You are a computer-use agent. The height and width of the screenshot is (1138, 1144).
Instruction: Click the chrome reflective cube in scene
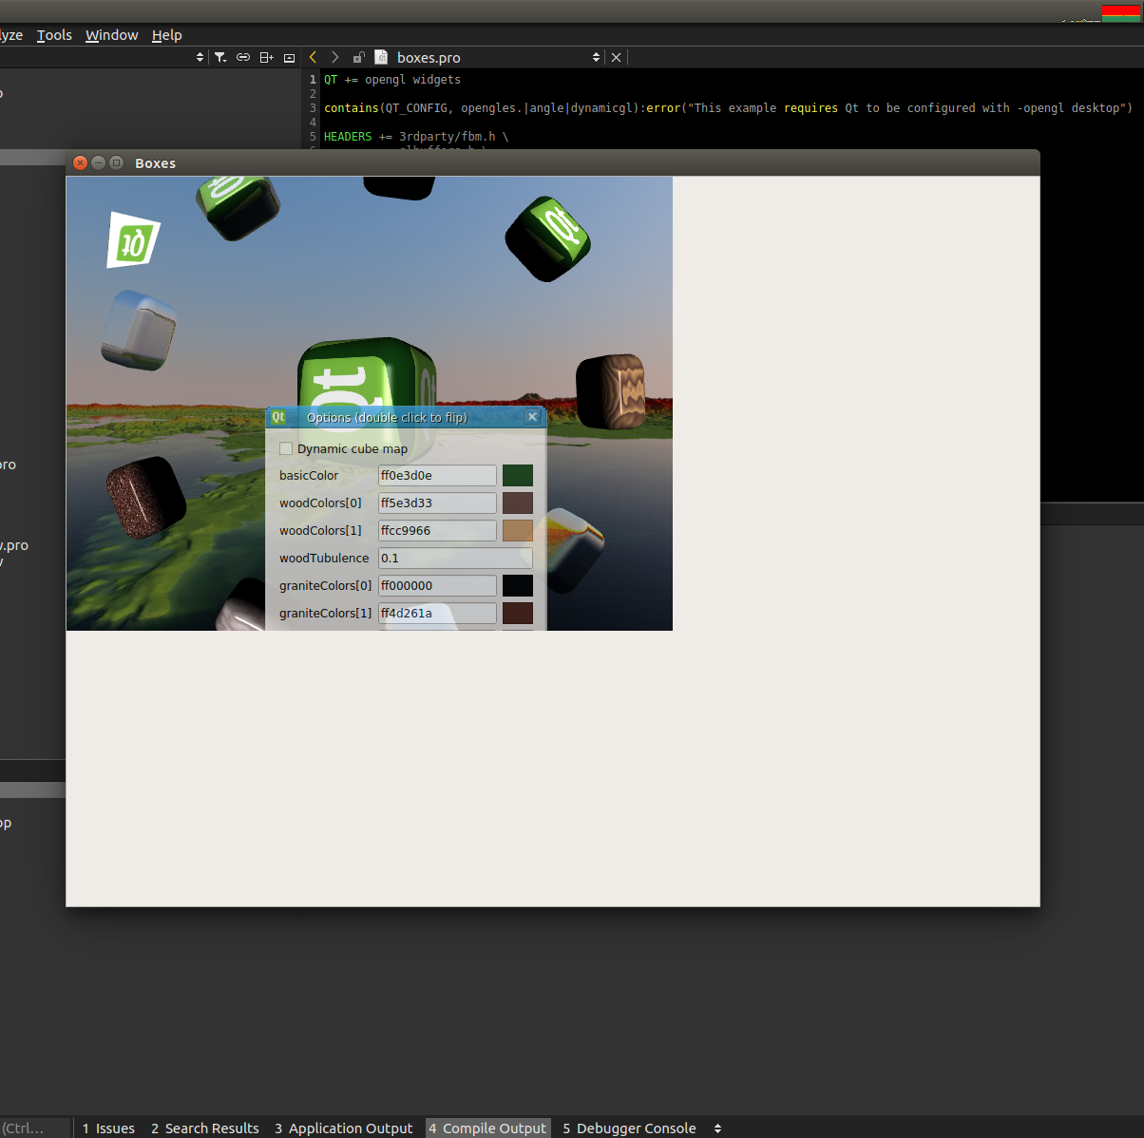139,330
